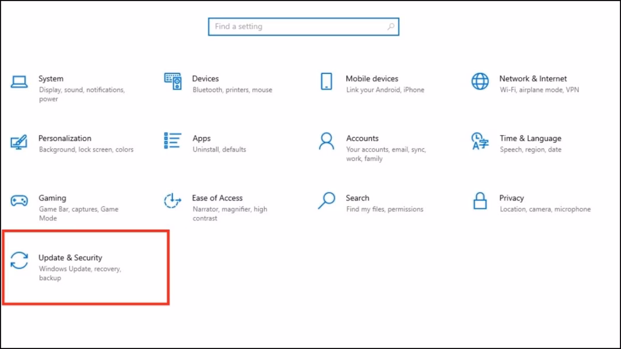Screen dimensions: 621x349
Task: Click the System laptop icon
Action: (x=19, y=82)
